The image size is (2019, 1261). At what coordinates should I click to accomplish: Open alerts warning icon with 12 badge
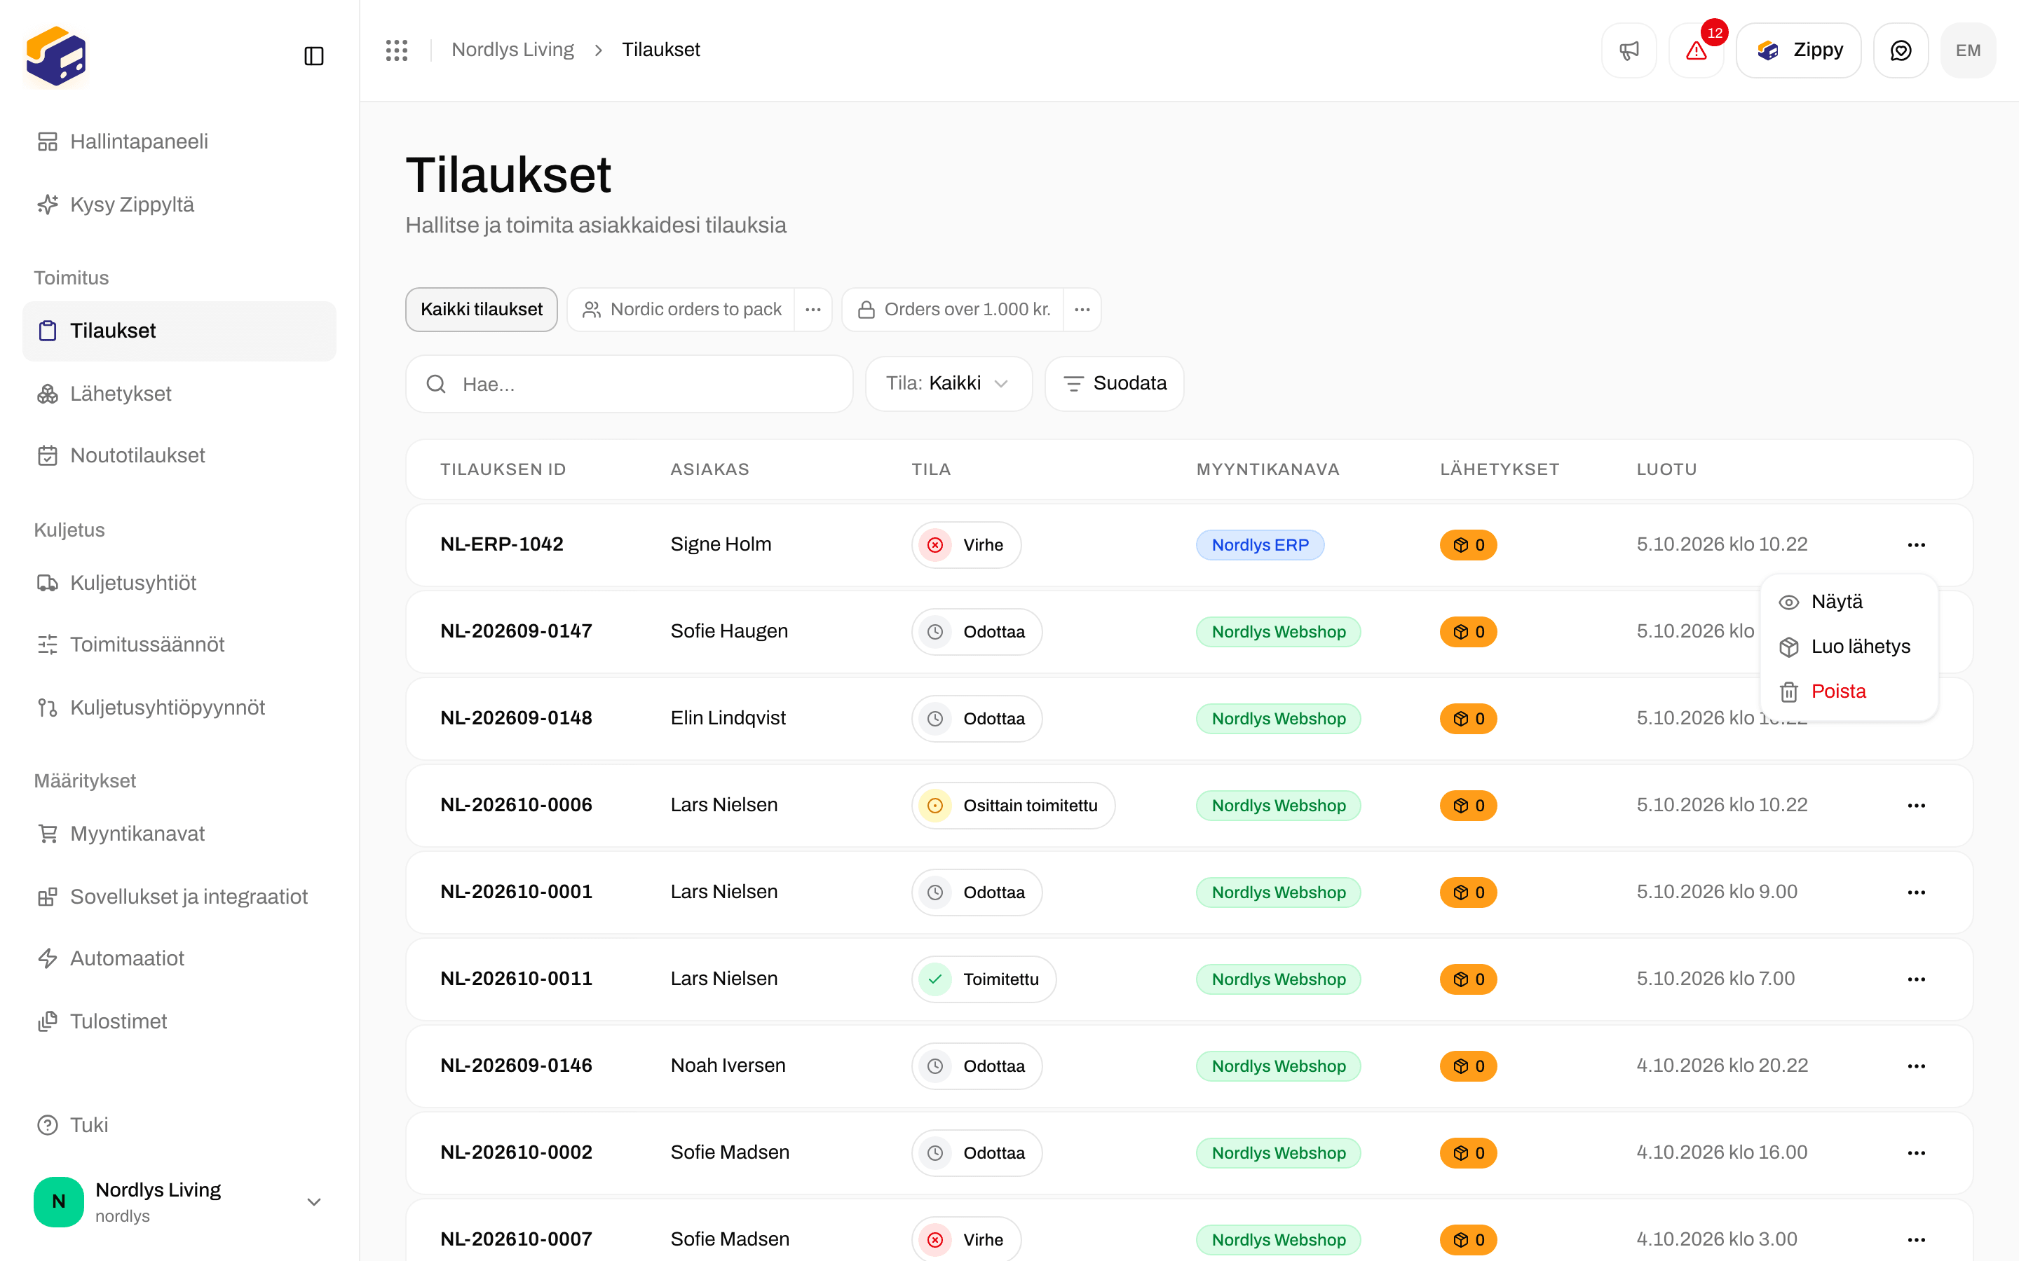[1696, 50]
